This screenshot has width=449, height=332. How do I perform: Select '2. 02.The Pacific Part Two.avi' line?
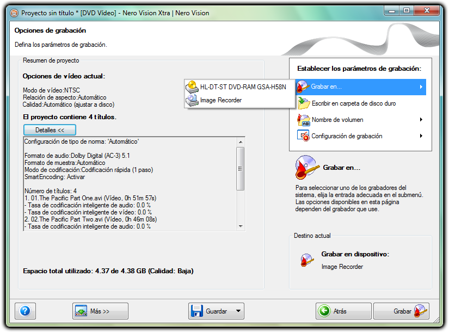[90, 219]
